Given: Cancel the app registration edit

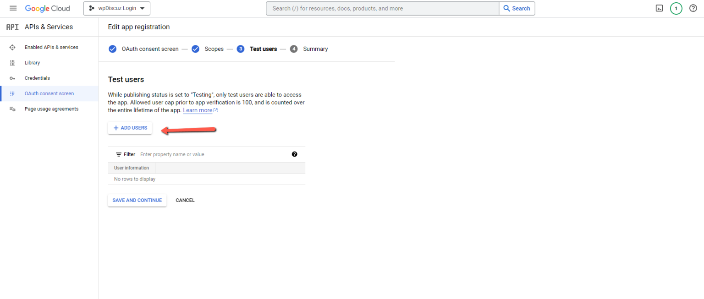Looking at the screenshot, I should 185,200.
